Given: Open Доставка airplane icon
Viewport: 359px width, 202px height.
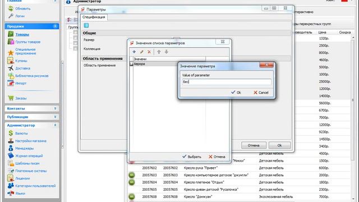Looking at the screenshot, I should click(11, 68).
